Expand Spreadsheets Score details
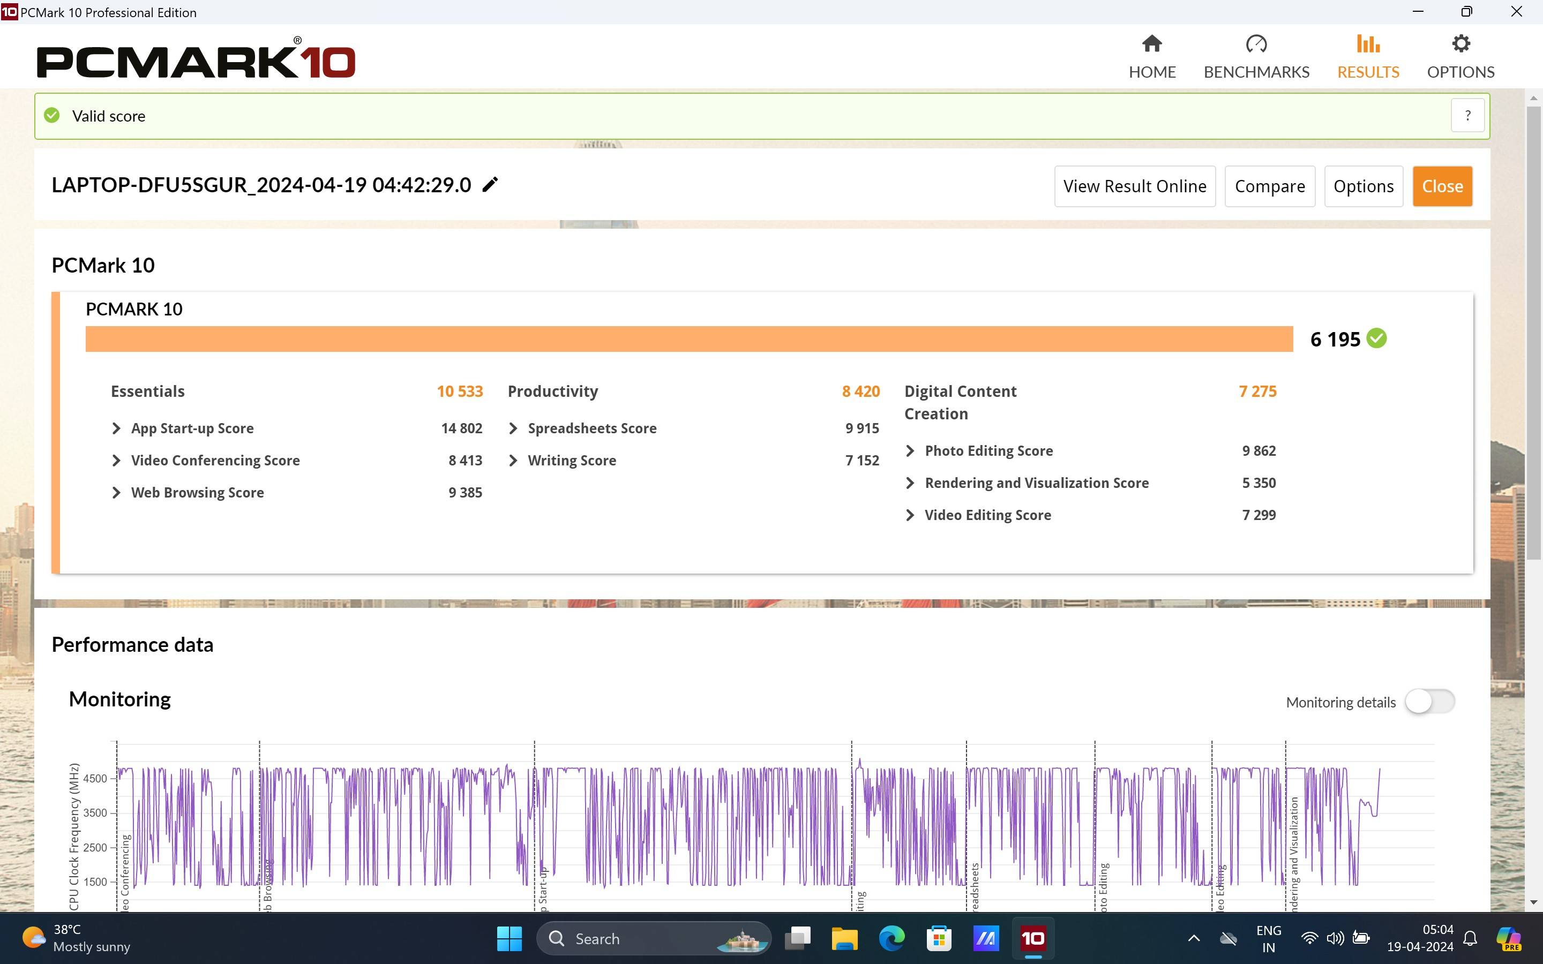 [513, 428]
